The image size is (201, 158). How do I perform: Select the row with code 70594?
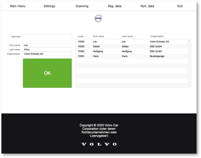[132, 42]
